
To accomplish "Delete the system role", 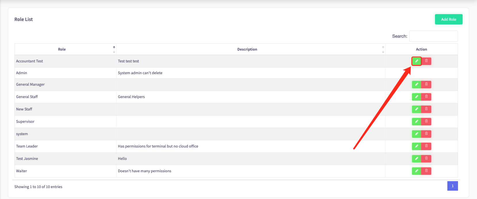I will [426, 134].
